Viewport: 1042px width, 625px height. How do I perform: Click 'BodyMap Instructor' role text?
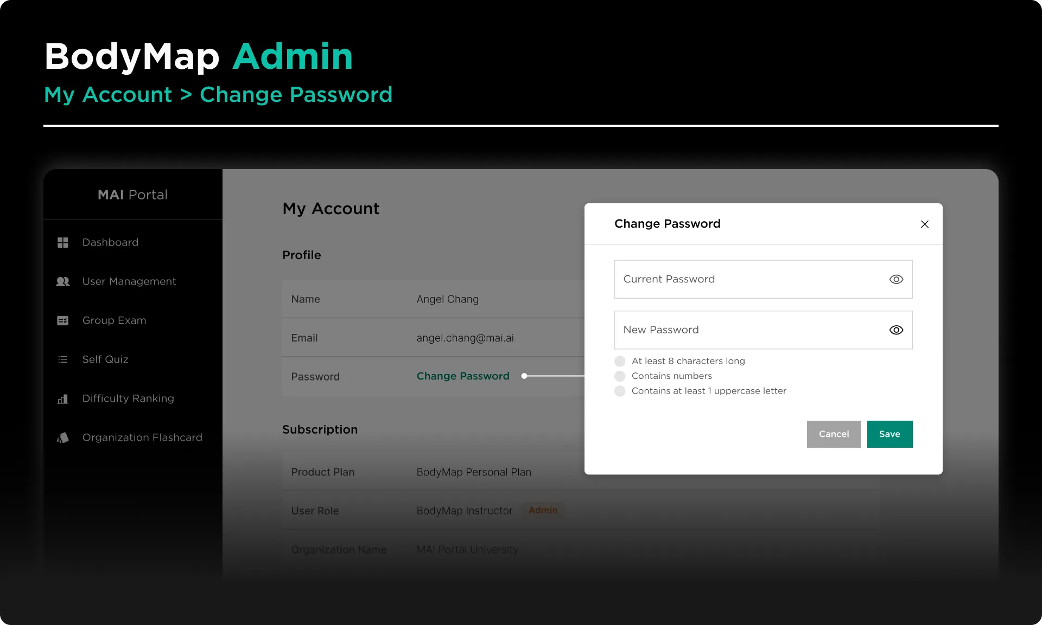coord(465,511)
